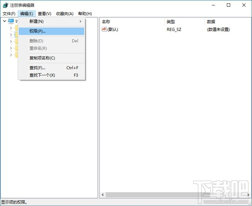Click the ab string value icon for (默认)
Screen dimensions: 252x206
coord(104,29)
